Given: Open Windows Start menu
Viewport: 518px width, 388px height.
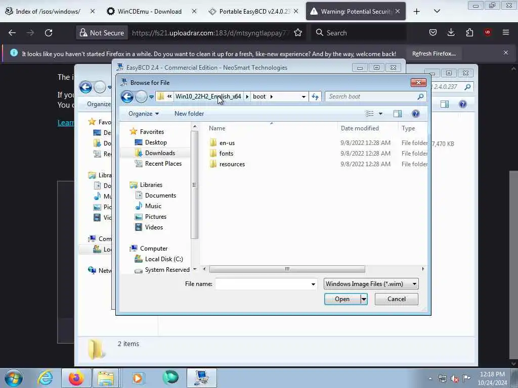Looking at the screenshot, I should point(14,378).
